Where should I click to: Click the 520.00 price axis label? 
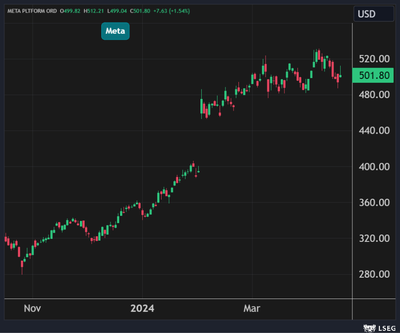374,59
